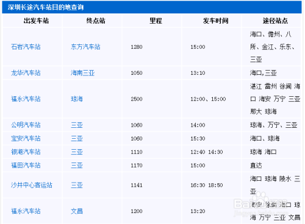Screen dimensions: 305x224
Task: Click 三亚 link in the 银湖汽车站 row
Action: [x=77, y=152]
